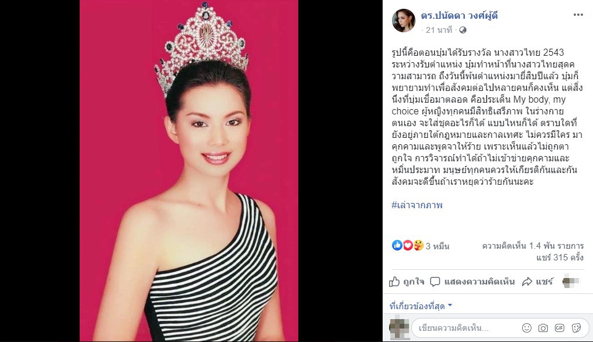Screen dimensions: 593x342
Task: Click the thumbs-up like reaction icon
Action: coord(397,245)
